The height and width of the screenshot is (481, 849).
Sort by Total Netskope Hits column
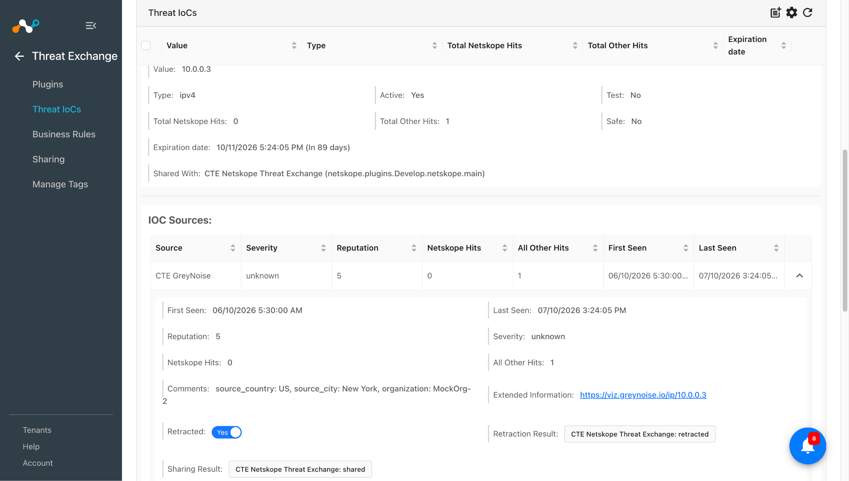[x=575, y=46]
